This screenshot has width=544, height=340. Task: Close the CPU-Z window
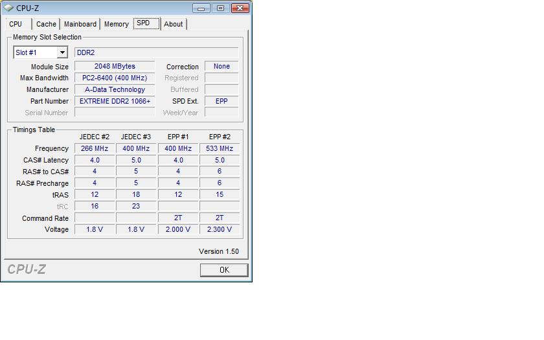pos(239,8)
